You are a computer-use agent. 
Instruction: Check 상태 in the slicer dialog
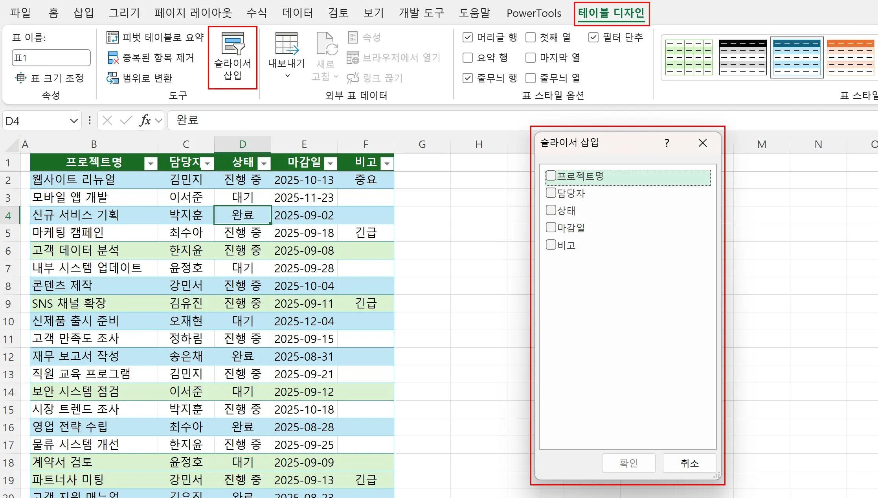click(551, 210)
